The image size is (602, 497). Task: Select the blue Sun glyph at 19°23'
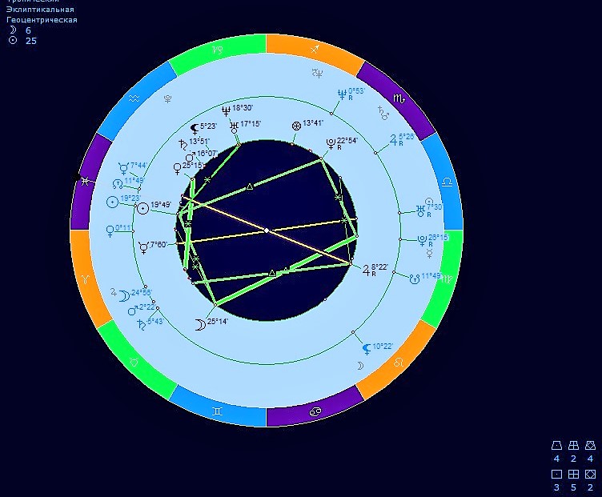112,202
